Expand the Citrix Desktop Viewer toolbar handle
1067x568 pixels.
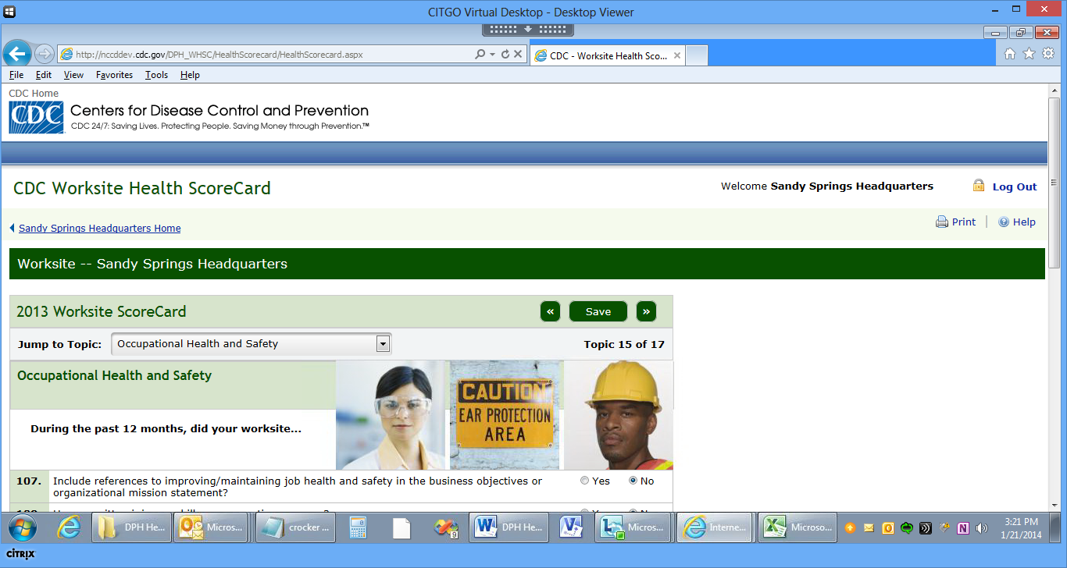tap(528, 30)
